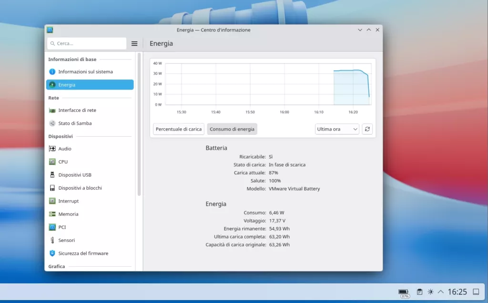Click the Cerca search field
Image resolution: width=488 pixels, height=303 pixels.
(x=87, y=43)
